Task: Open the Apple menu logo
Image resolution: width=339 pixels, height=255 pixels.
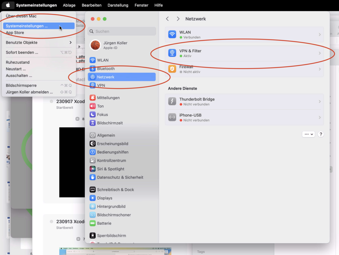Action: coord(8,5)
